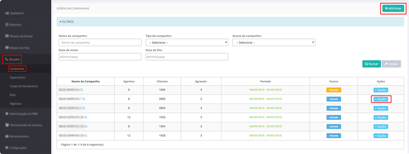Click the magnifier icon in the 2889 clients row

pyautogui.click(x=84, y=99)
